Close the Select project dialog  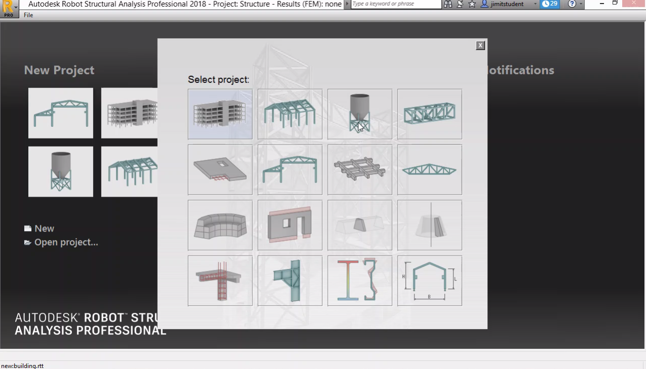(480, 45)
